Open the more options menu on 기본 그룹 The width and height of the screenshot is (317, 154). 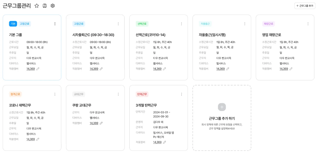(x=55, y=24)
